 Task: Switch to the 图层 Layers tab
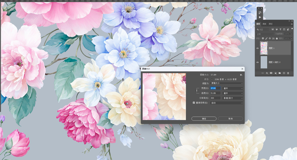[x=258, y=24]
